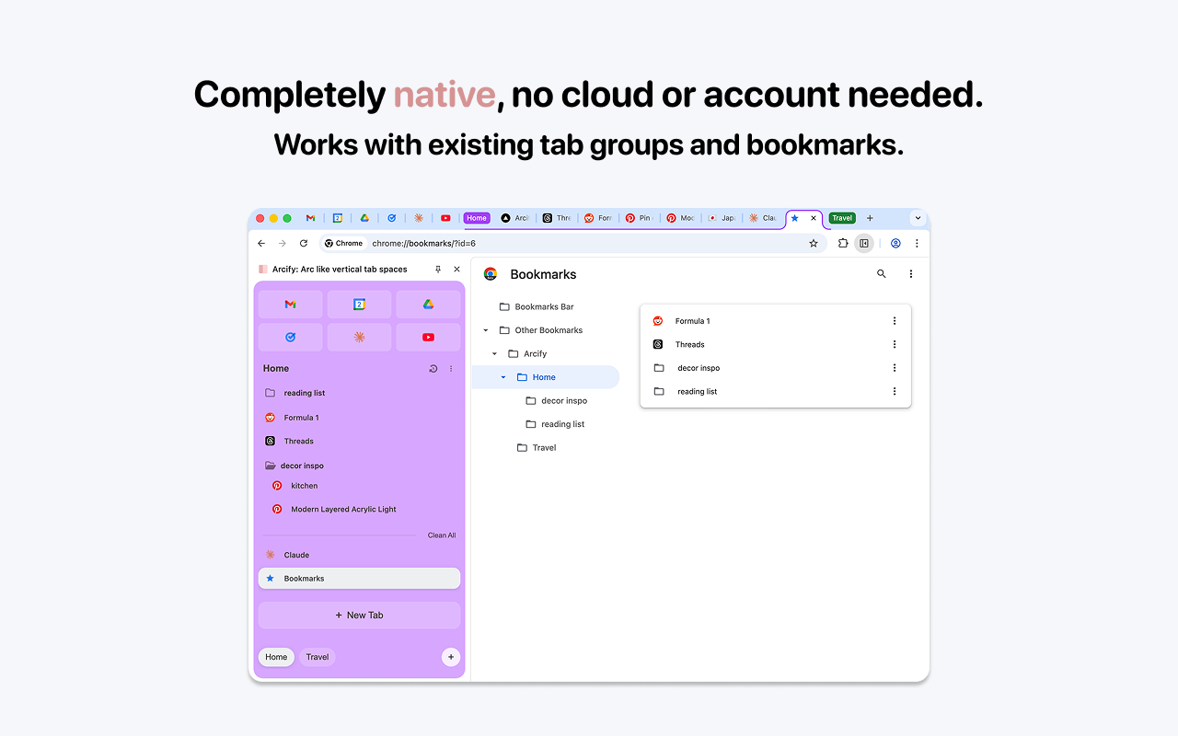This screenshot has width=1178, height=736.
Task: Click Clean All temporary tabs
Action: click(x=442, y=535)
